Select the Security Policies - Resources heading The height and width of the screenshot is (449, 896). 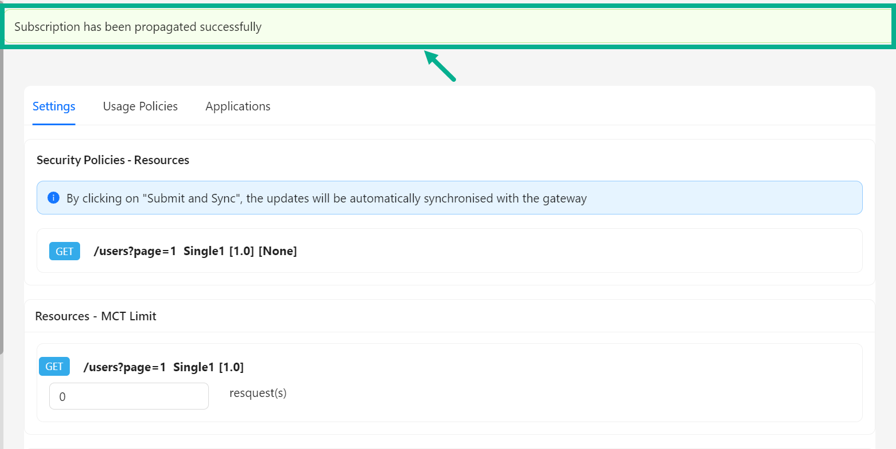(x=113, y=160)
